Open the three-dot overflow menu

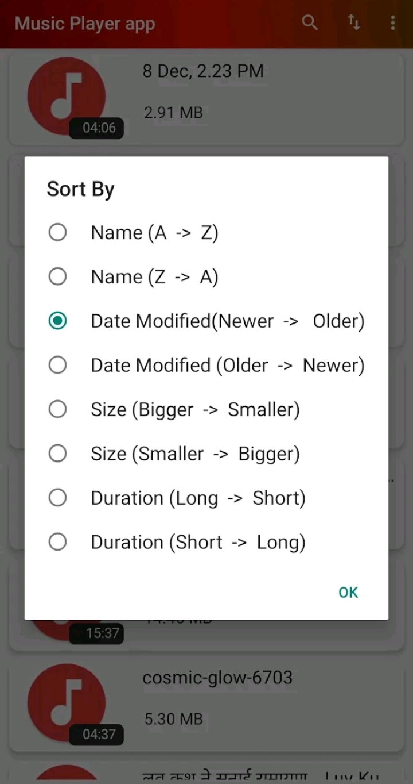tap(392, 23)
